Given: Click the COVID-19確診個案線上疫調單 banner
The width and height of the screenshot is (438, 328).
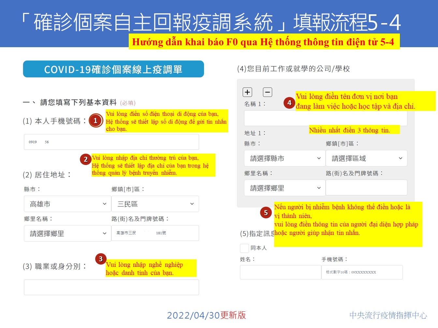Looking at the screenshot, I should [x=113, y=69].
